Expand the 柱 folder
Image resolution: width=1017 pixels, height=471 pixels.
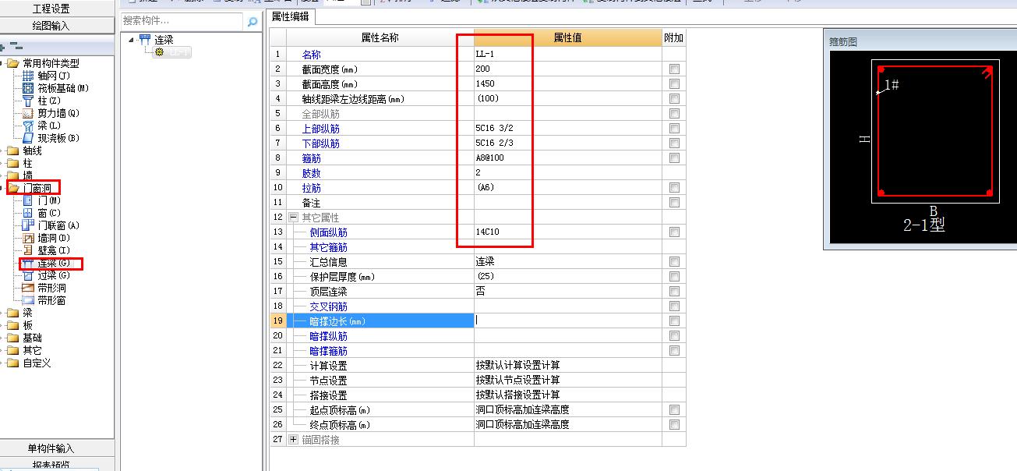2,163
